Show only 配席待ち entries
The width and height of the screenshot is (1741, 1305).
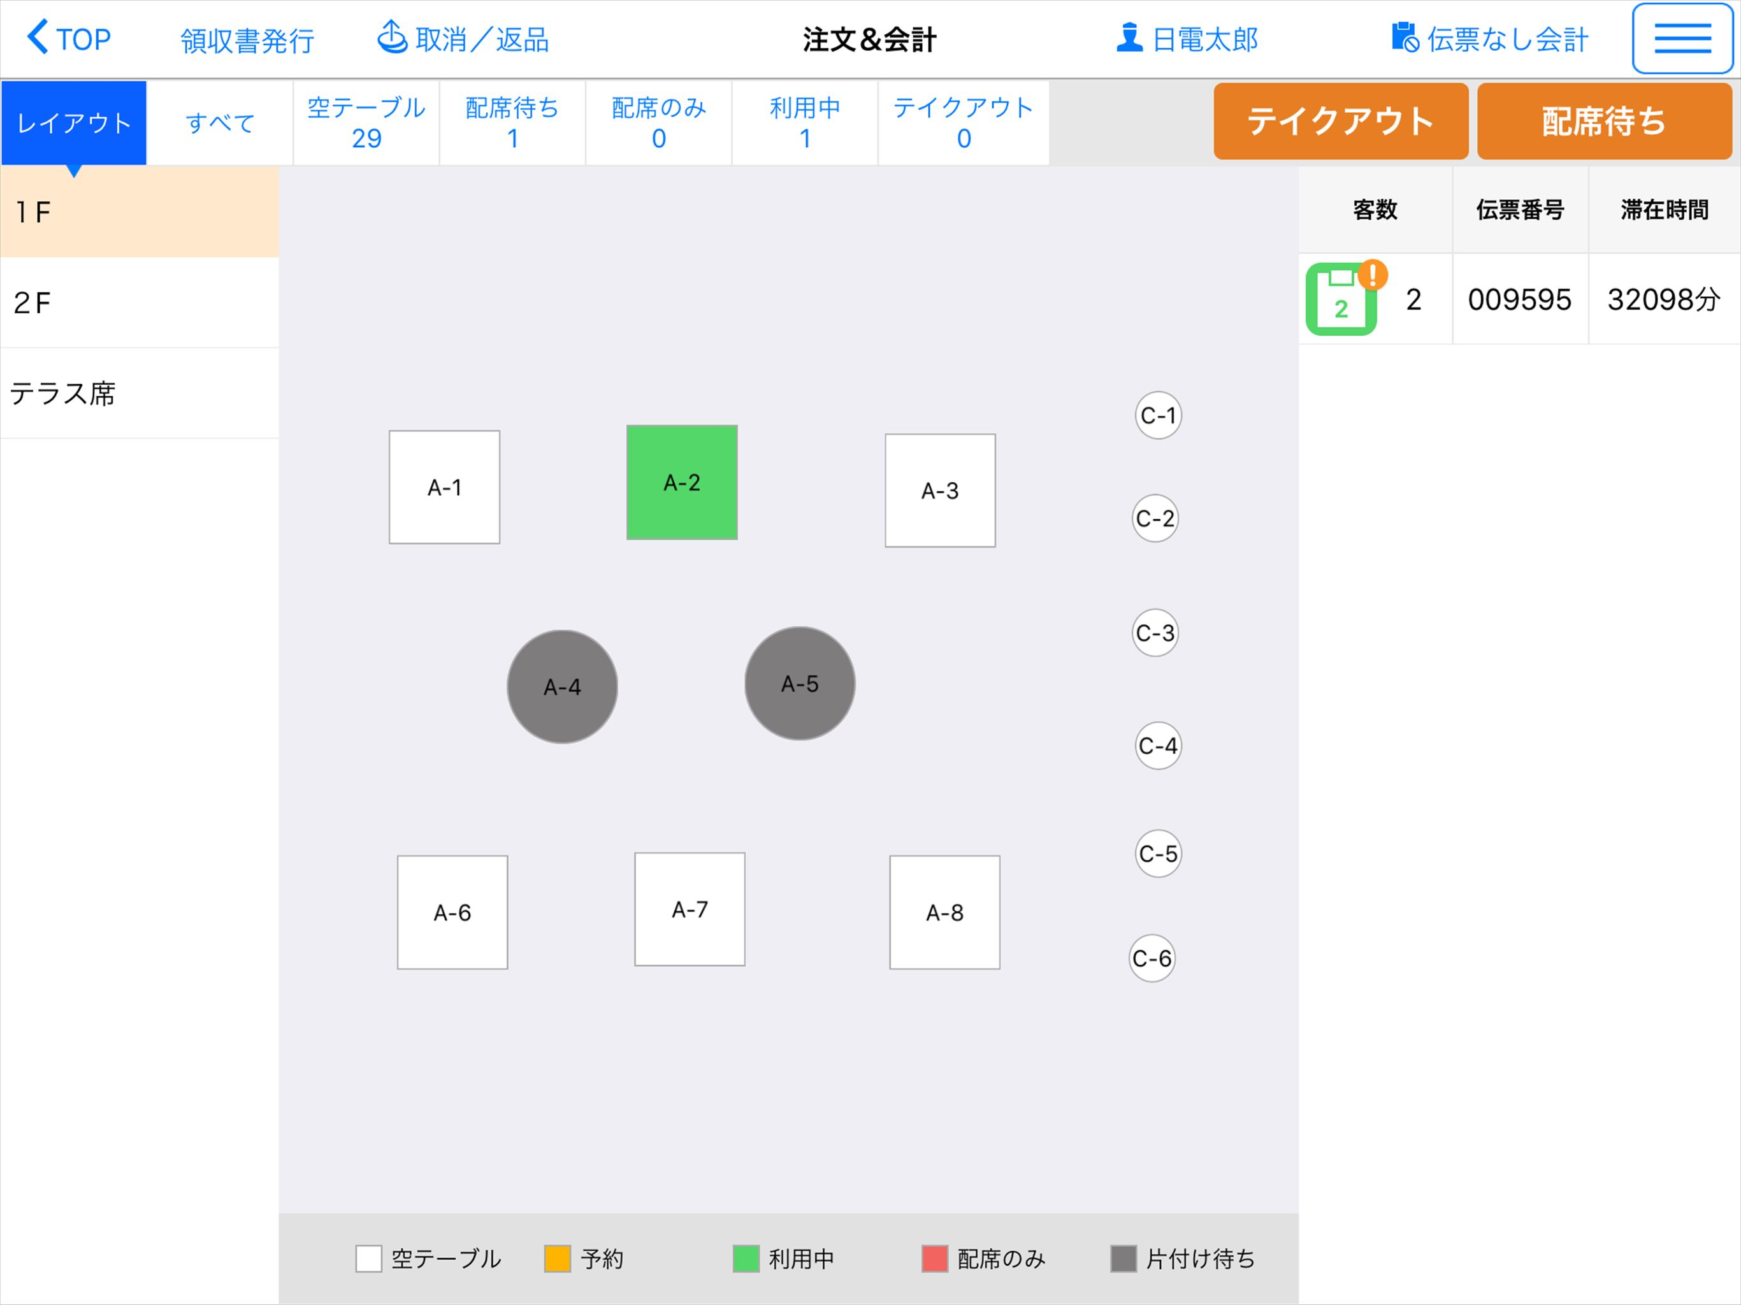(x=512, y=122)
